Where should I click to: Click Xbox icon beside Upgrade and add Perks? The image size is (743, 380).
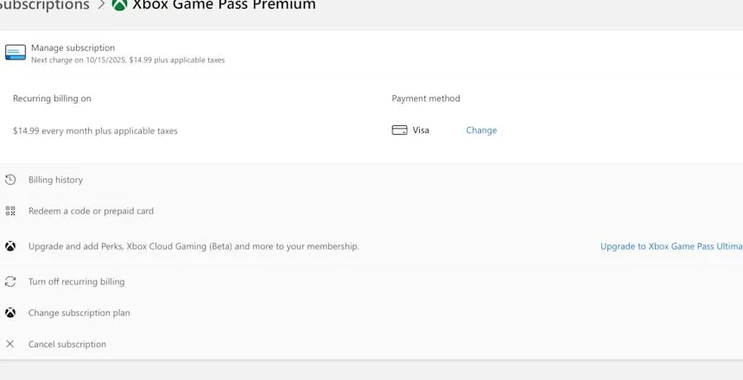(x=10, y=246)
